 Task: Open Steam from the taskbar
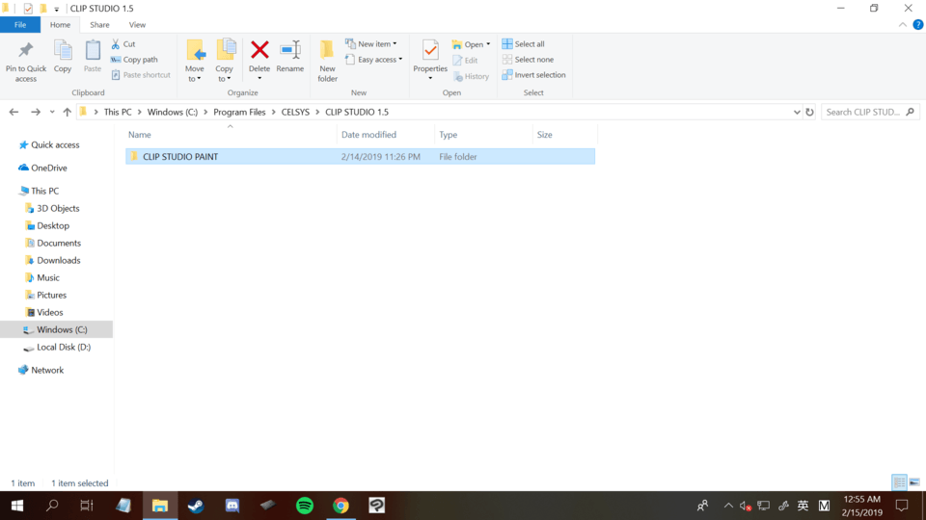(196, 506)
